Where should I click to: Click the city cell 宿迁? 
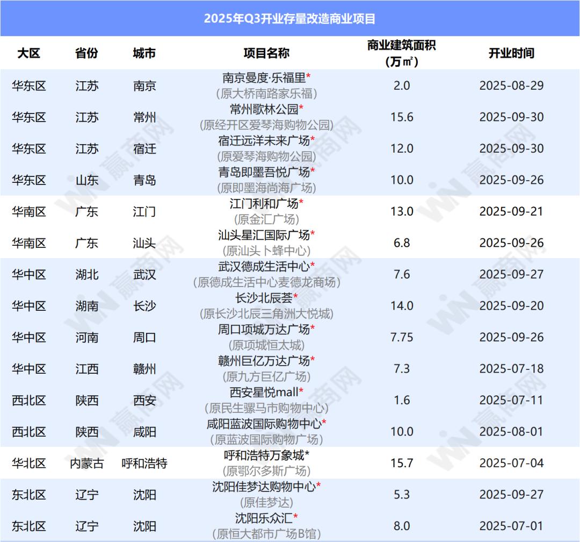144,149
